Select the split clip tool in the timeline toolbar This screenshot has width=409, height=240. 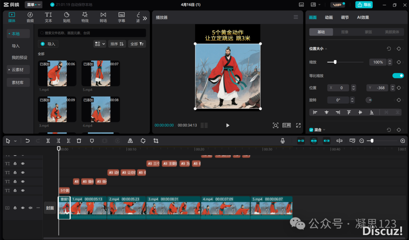pos(48,141)
